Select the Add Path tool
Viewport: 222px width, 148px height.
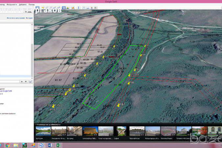pos(51,8)
